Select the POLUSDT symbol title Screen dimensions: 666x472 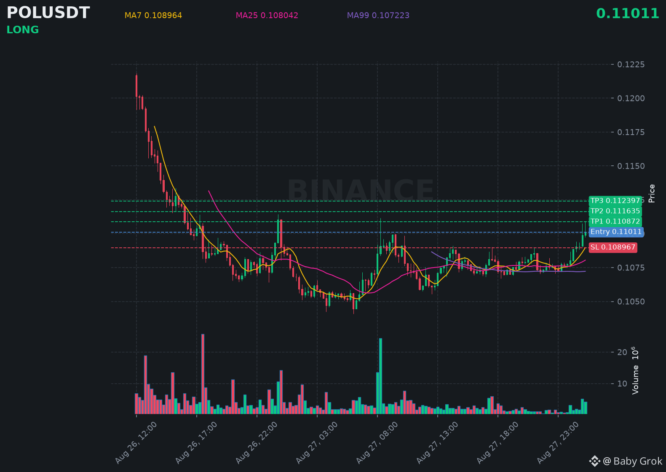(x=48, y=13)
